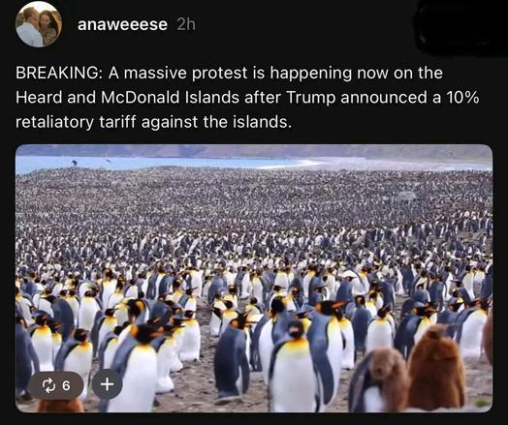Open the blacked-out options area at top right

pos(461,27)
